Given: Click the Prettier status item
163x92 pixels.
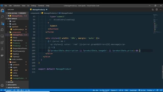Looking at the screenshot, I should (x=151, y=90).
